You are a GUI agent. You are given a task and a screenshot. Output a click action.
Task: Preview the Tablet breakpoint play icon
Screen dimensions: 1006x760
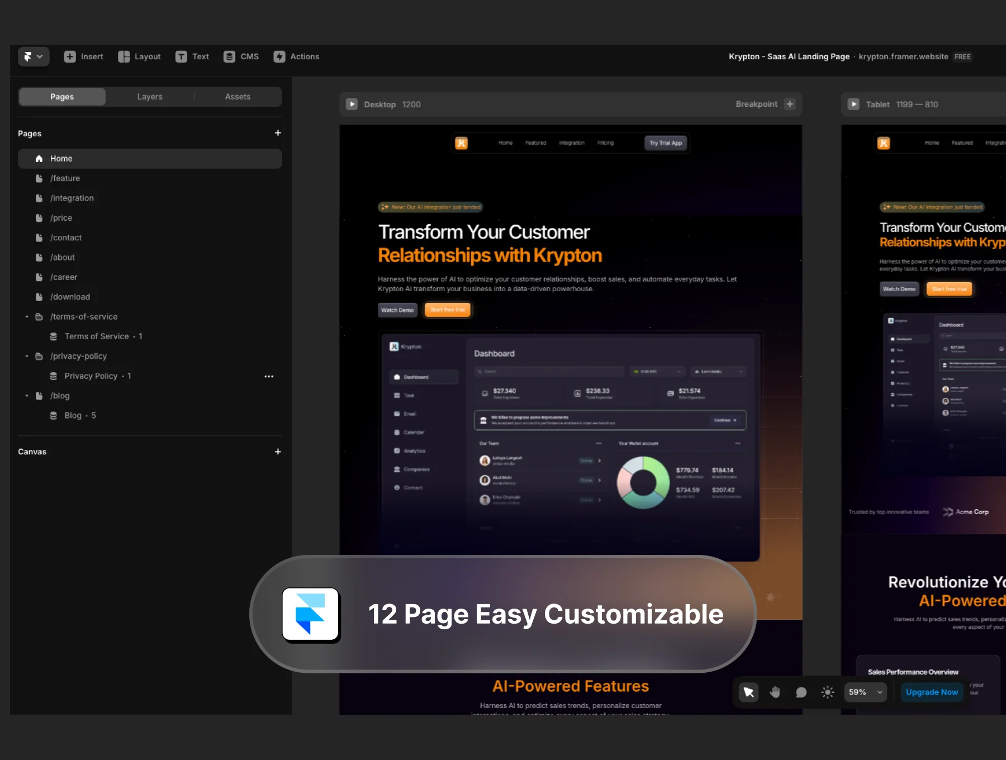853,104
